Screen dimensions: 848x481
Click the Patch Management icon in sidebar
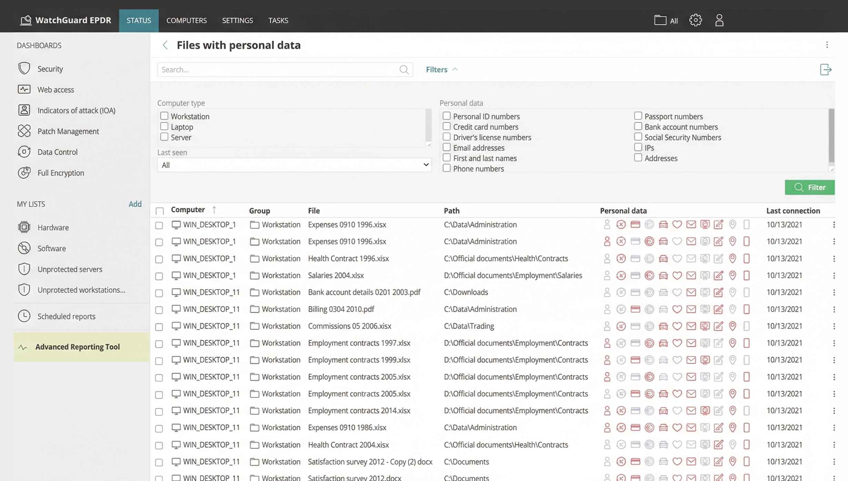24,131
